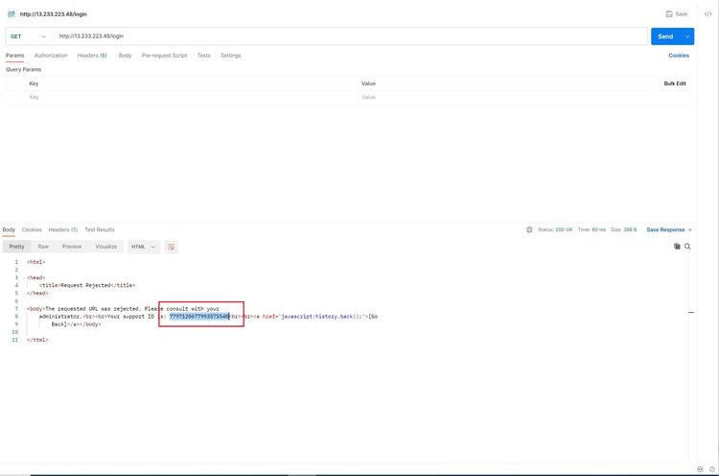Open the response Cookies tab

pos(32,230)
